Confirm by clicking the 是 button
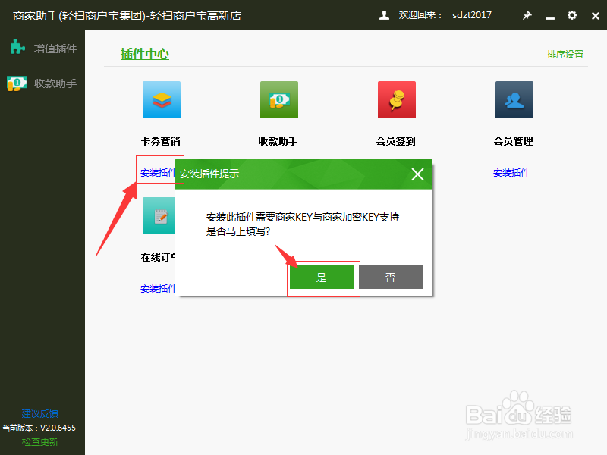 pyautogui.click(x=322, y=277)
